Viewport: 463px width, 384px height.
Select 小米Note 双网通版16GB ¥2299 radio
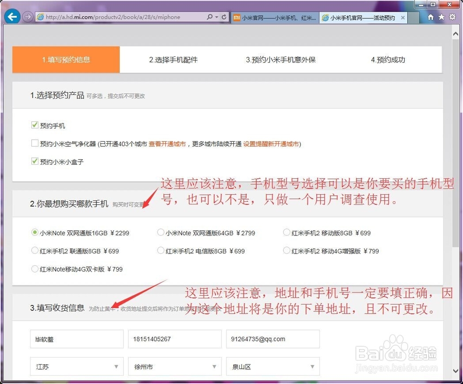pyautogui.click(x=35, y=232)
